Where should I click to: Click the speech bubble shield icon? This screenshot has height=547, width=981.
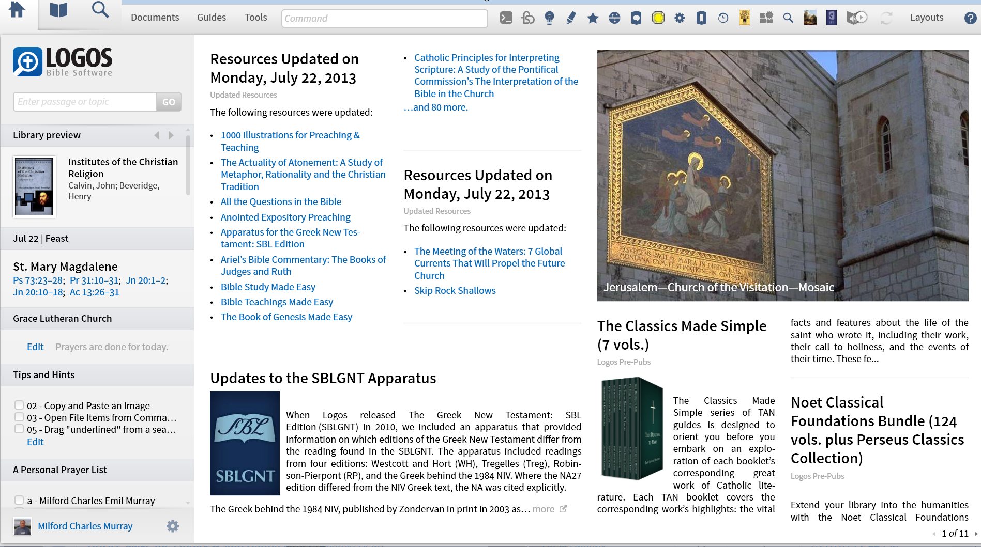pyautogui.click(x=636, y=18)
